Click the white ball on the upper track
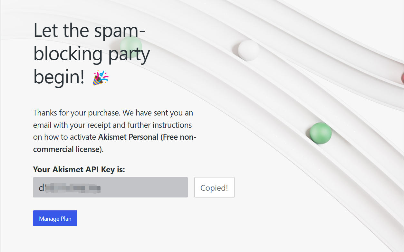The width and height of the screenshot is (404, 252). [x=248, y=50]
